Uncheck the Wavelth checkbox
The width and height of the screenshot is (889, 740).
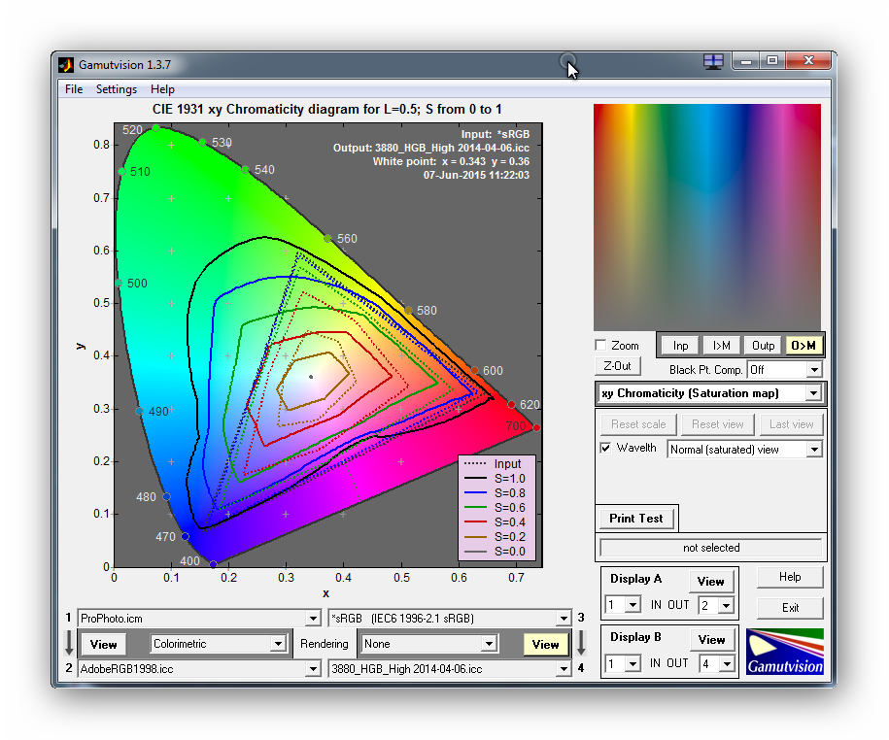[x=606, y=448]
